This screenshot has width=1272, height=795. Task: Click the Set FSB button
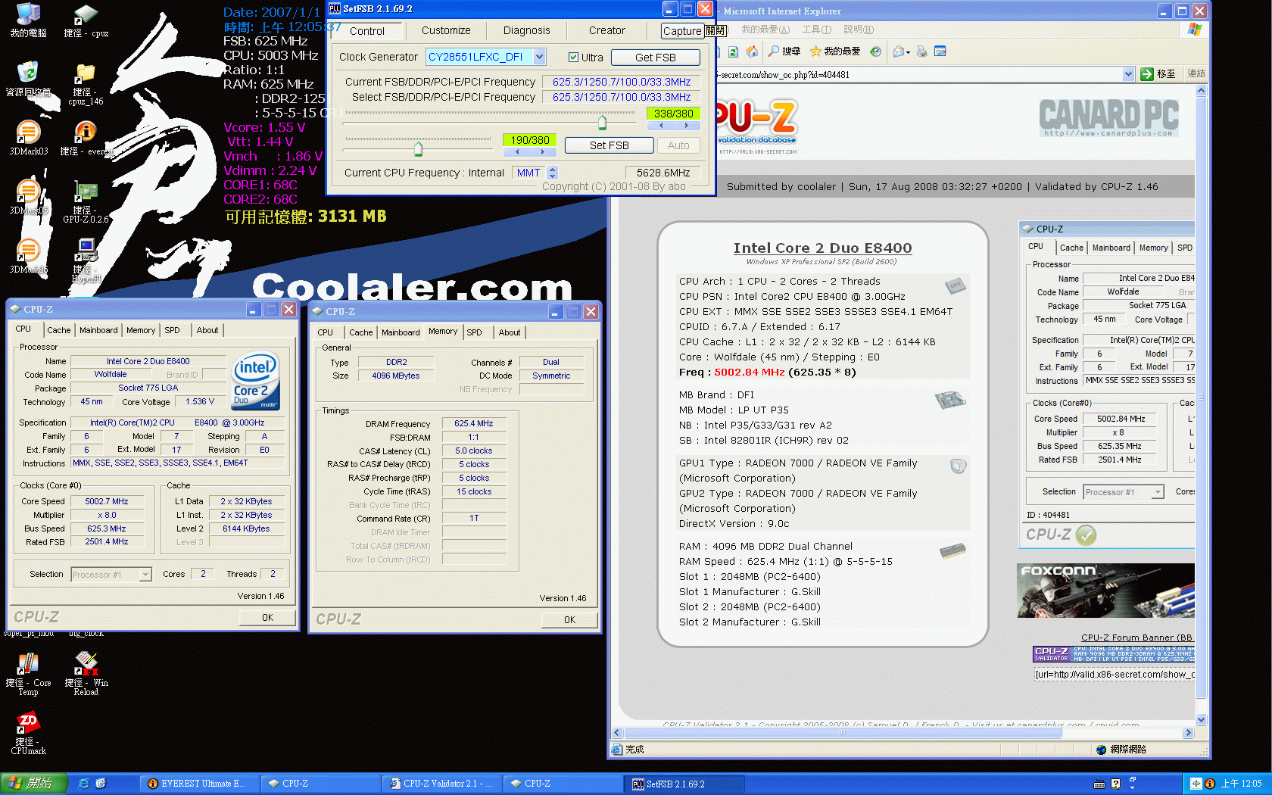pyautogui.click(x=609, y=145)
